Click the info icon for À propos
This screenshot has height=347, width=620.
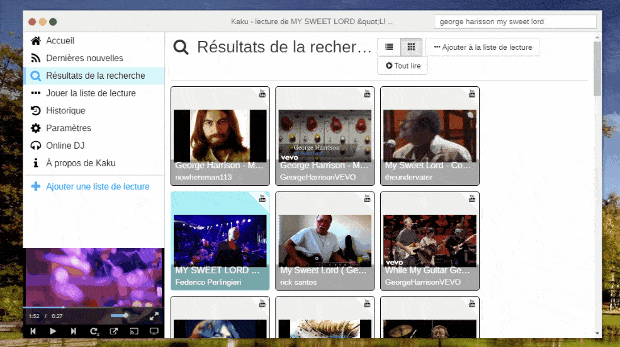(36, 162)
